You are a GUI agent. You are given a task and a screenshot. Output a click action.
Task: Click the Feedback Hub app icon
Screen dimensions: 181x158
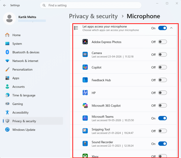coord(85,80)
